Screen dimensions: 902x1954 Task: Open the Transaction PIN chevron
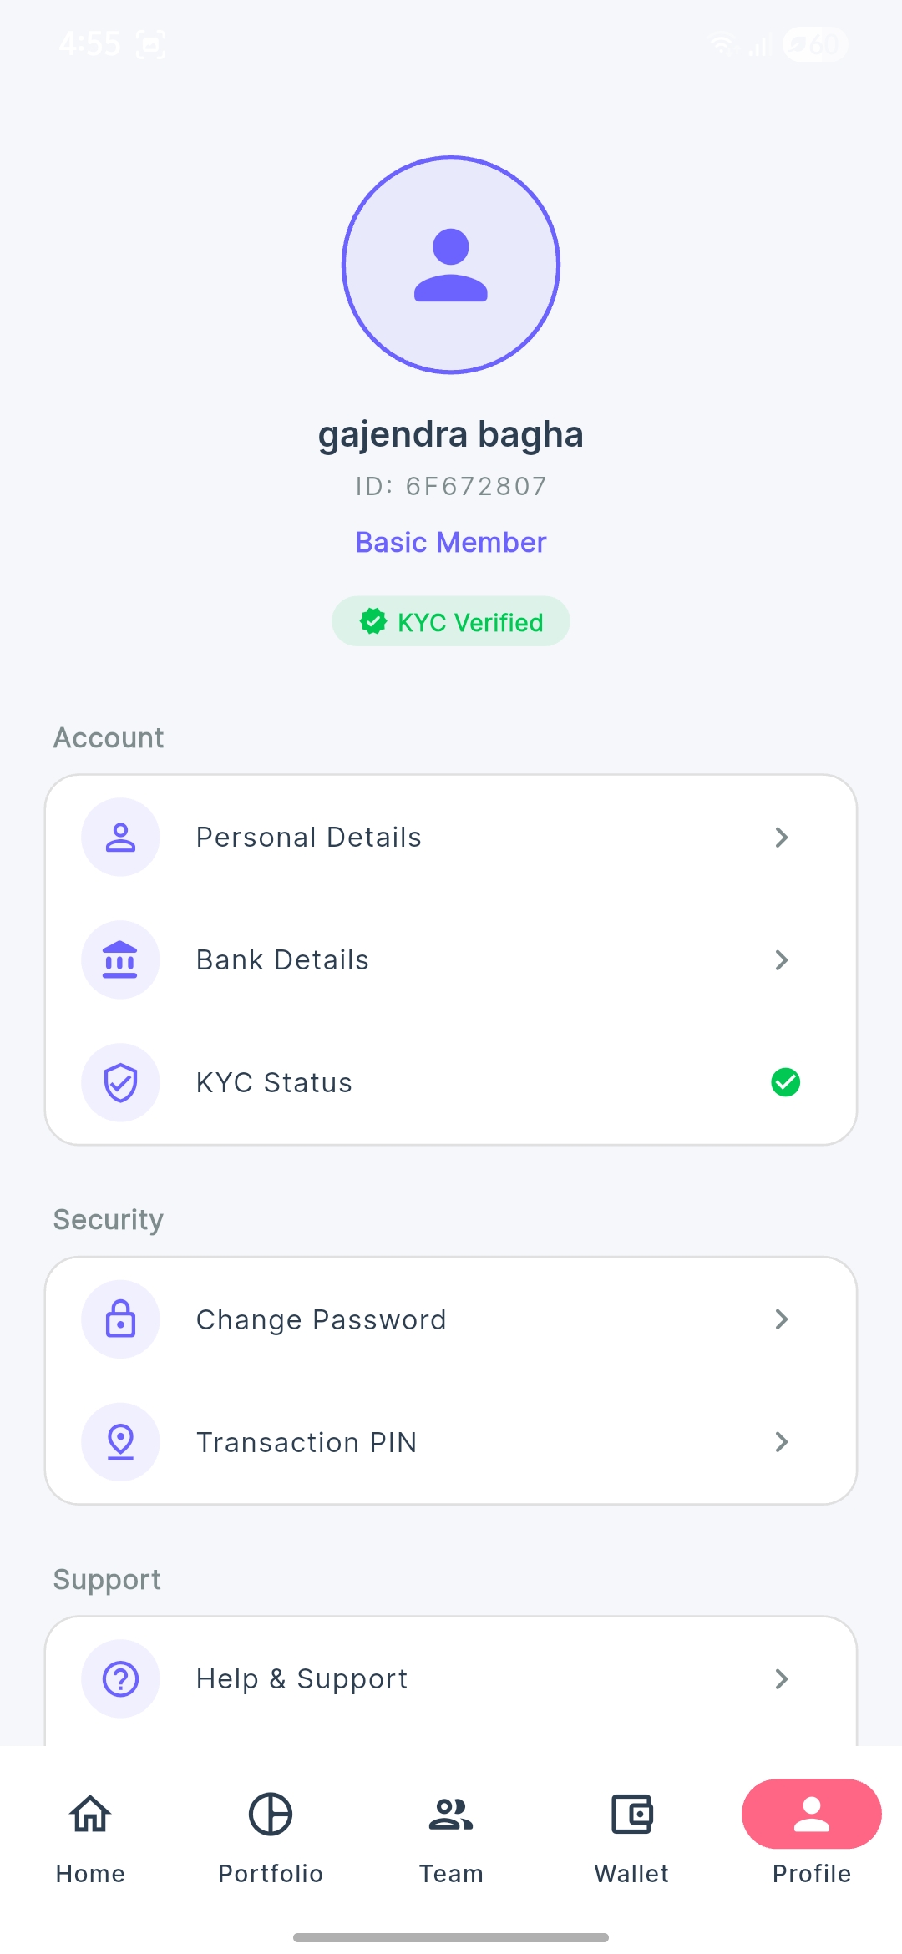click(782, 1442)
